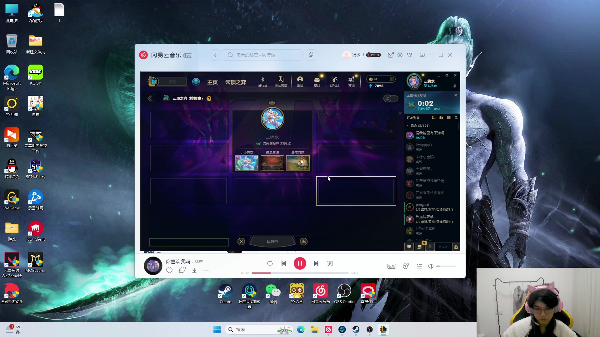Screen dimensions: 600x337
Task: Switch to the 云顶之弈 tab
Action: (236, 82)
